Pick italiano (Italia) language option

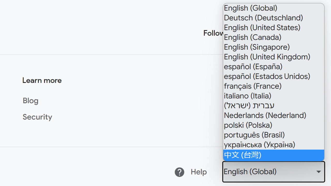247,96
